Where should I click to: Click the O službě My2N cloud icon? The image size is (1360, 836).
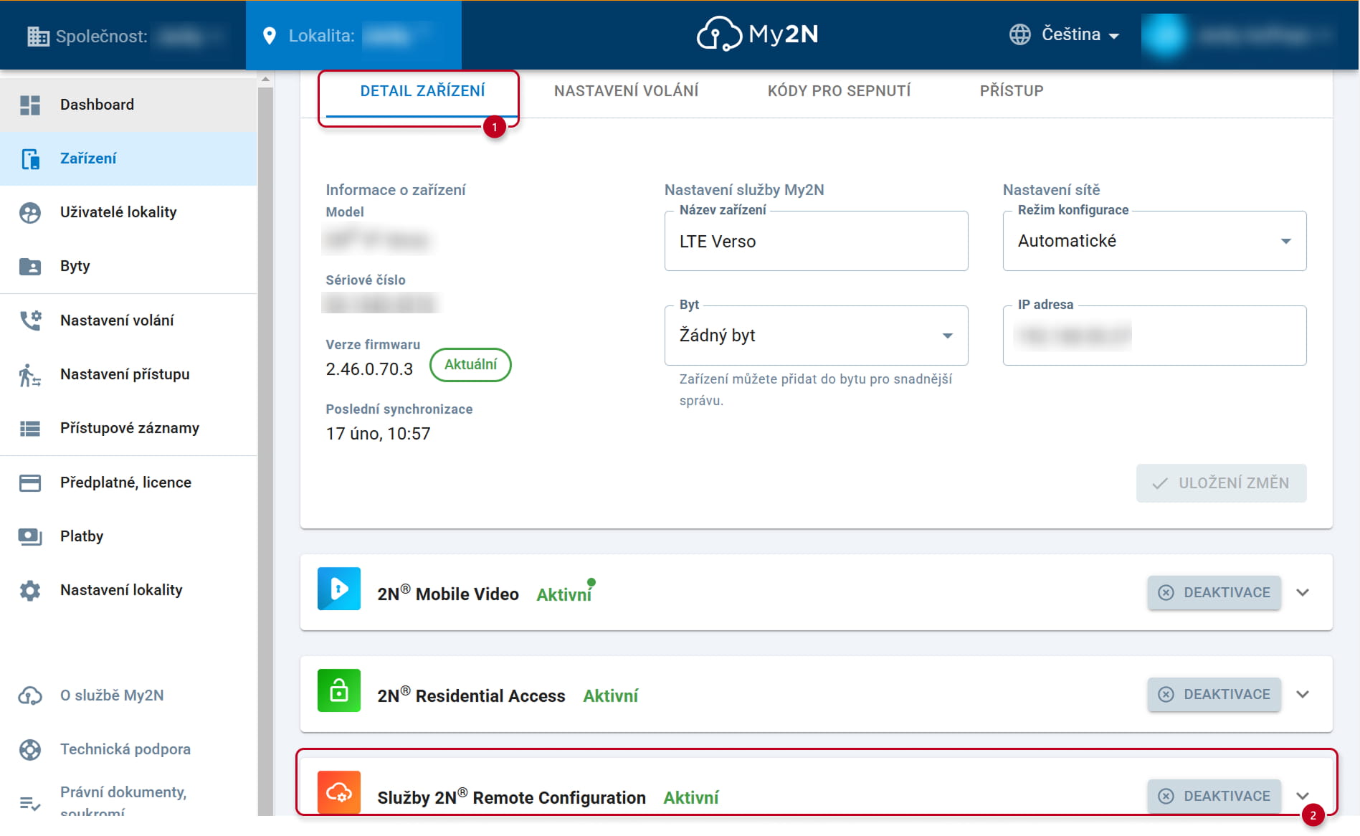coord(30,695)
